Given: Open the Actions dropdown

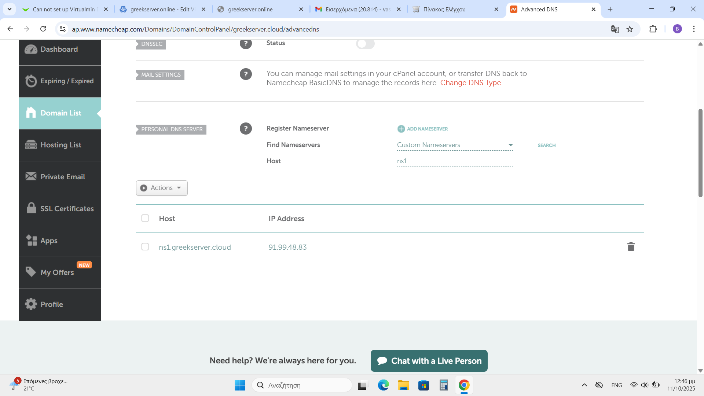Looking at the screenshot, I should [x=162, y=188].
